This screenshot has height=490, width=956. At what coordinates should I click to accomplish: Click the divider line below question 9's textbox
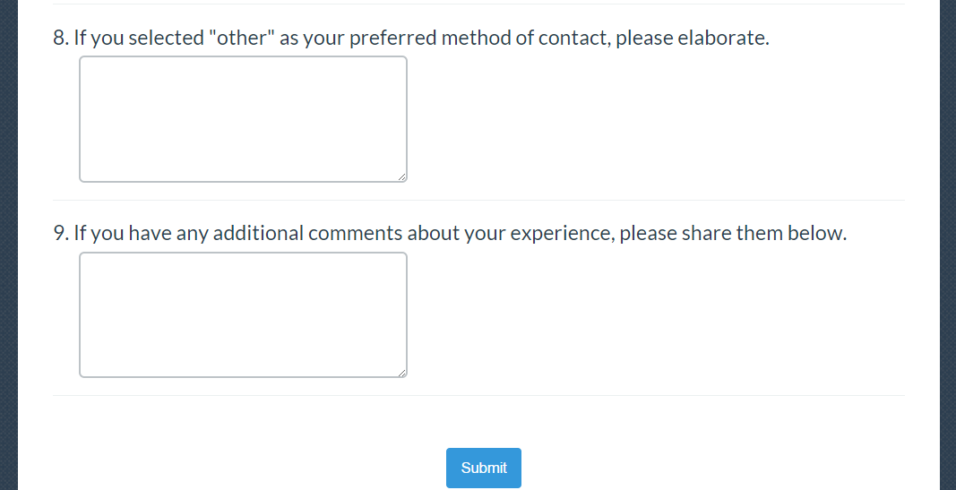point(478,395)
